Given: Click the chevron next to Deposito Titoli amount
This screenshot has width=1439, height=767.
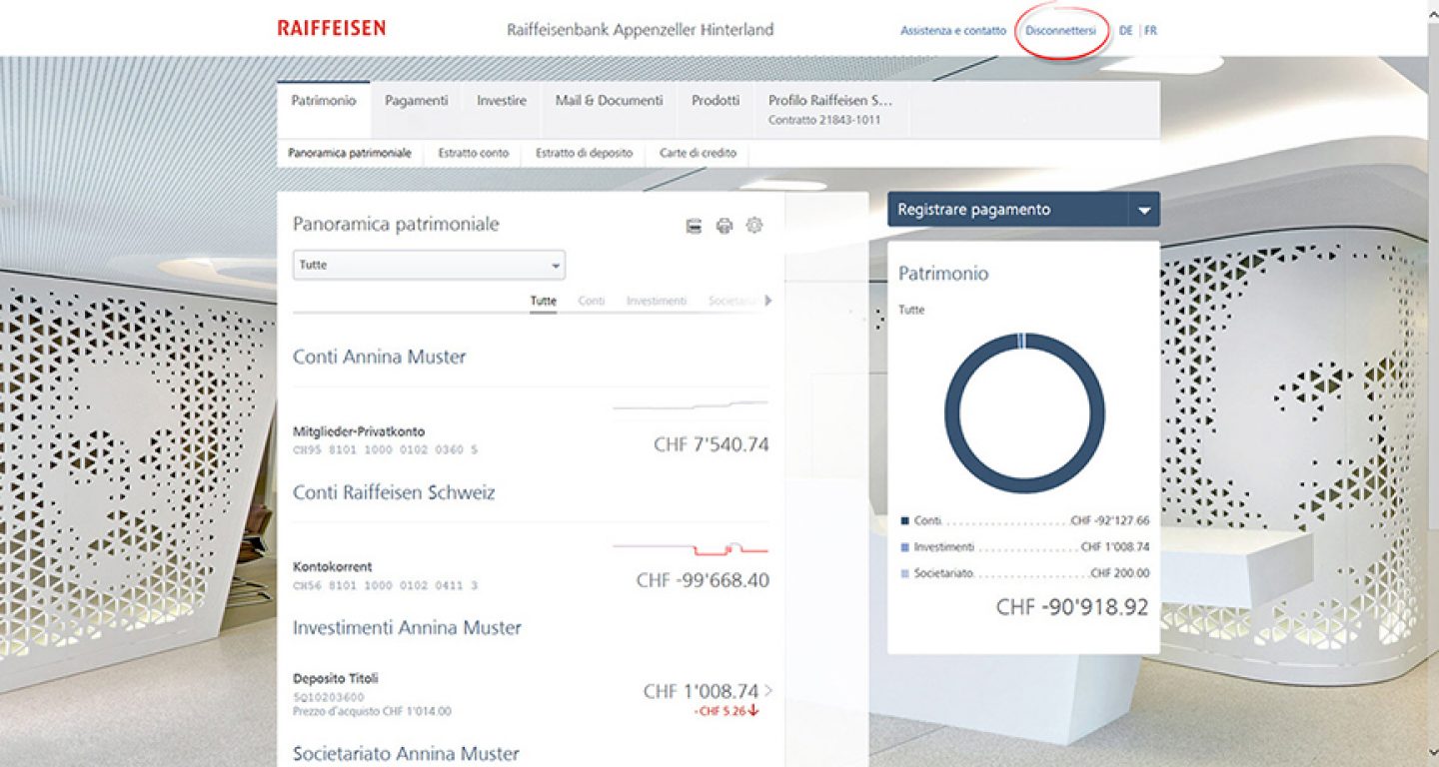Looking at the screenshot, I should 768,690.
